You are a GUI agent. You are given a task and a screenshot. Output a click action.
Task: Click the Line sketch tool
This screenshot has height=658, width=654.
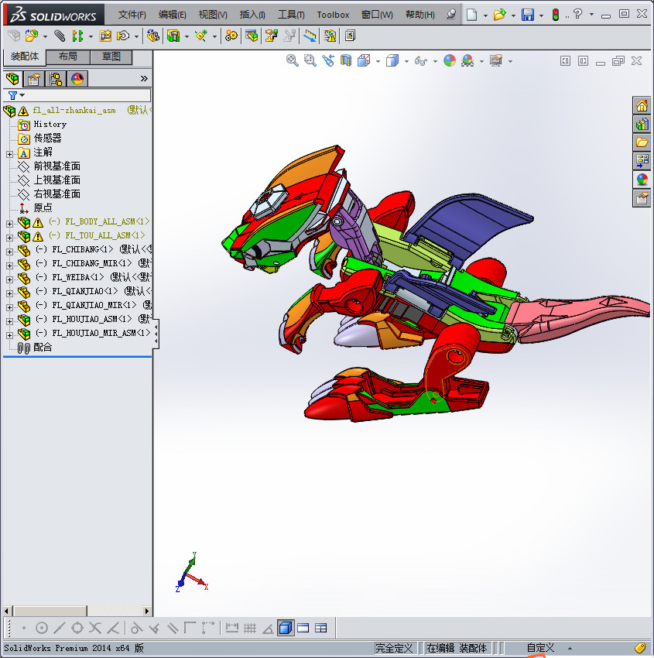59,628
